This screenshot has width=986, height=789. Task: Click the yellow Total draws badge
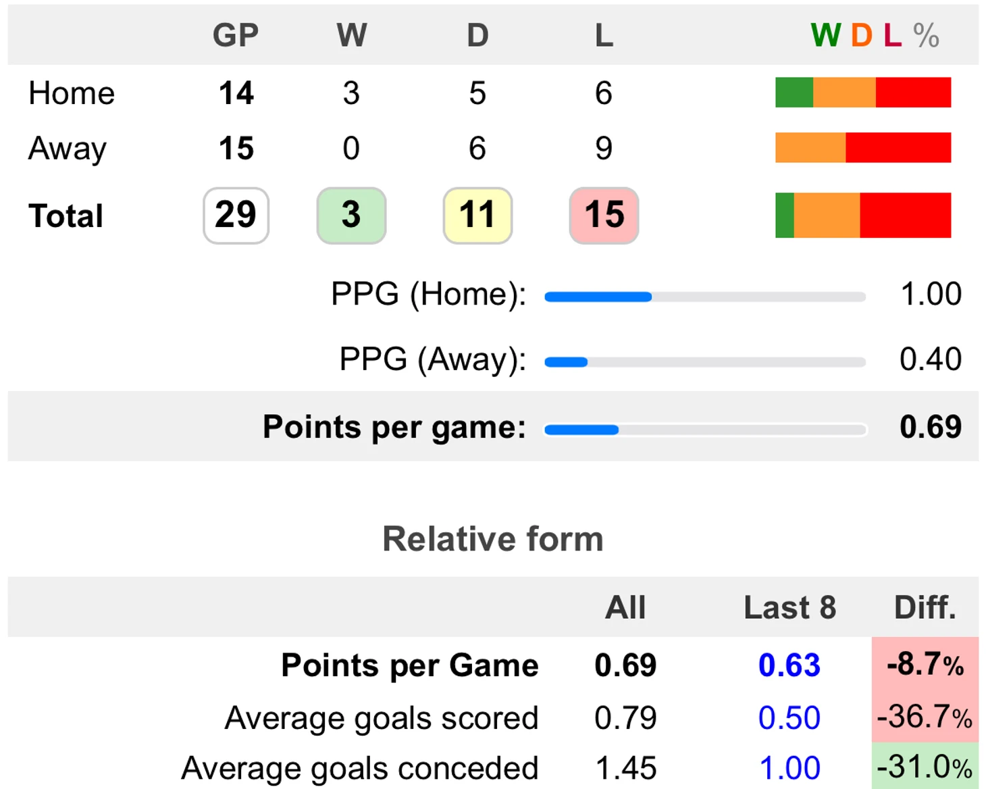477,215
